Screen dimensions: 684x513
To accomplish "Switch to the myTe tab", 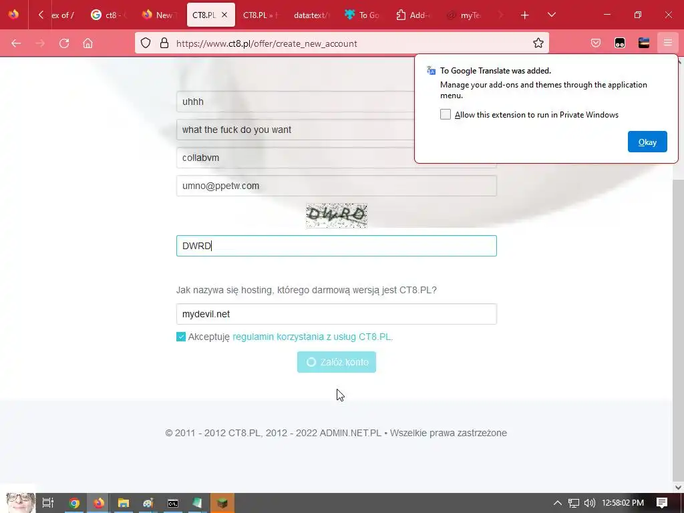I will (x=464, y=15).
